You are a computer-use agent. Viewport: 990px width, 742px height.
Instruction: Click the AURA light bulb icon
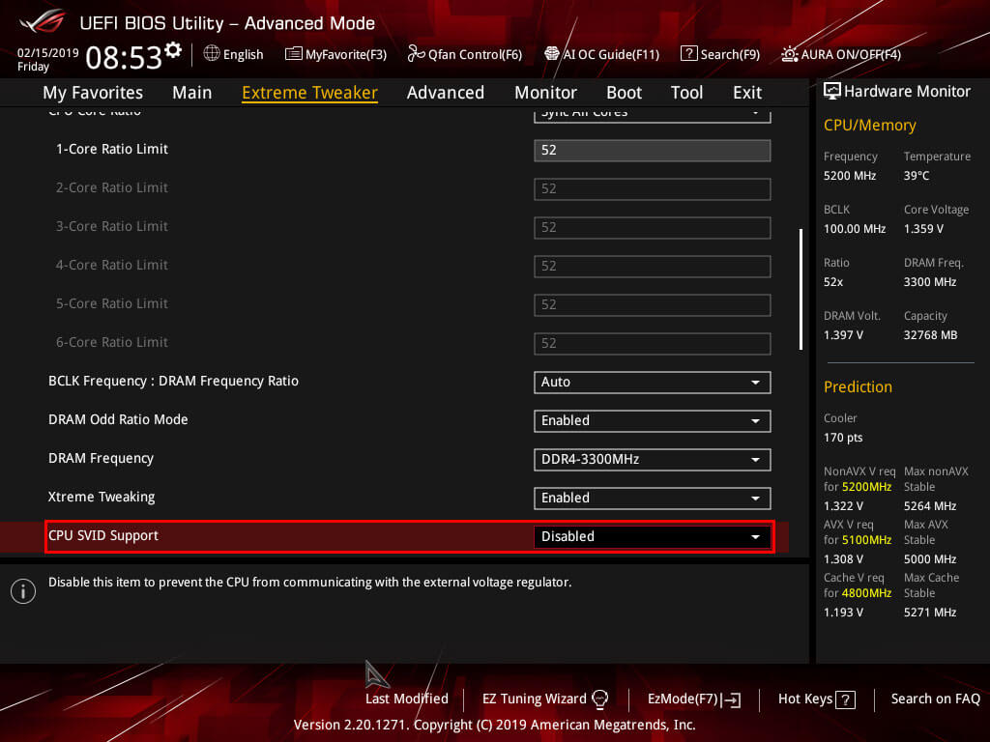click(789, 54)
